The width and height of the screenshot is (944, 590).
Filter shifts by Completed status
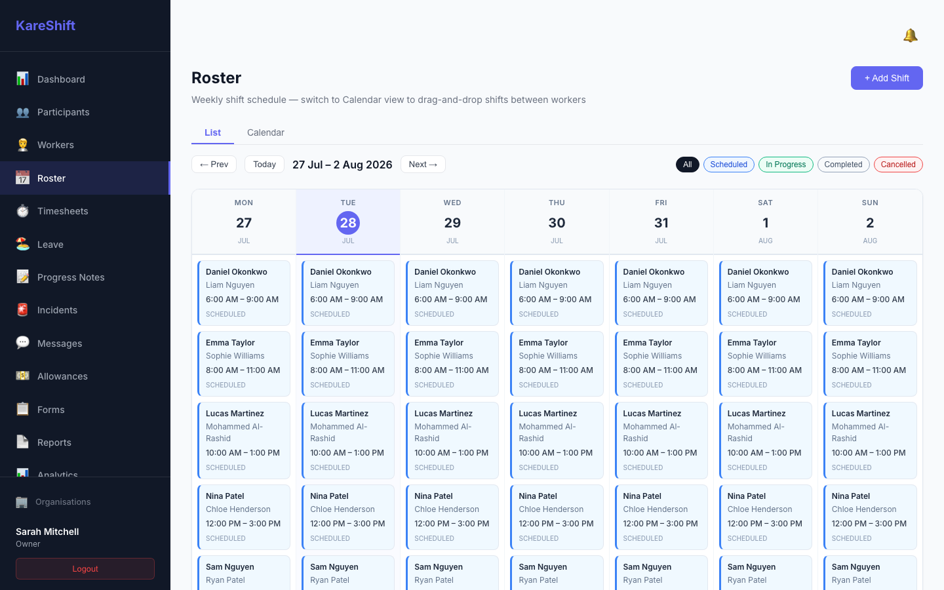pyautogui.click(x=843, y=165)
